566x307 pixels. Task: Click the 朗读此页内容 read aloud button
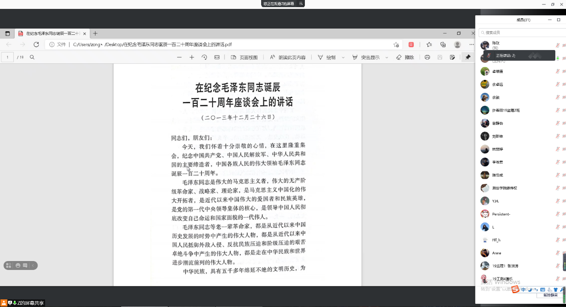pyautogui.click(x=288, y=57)
